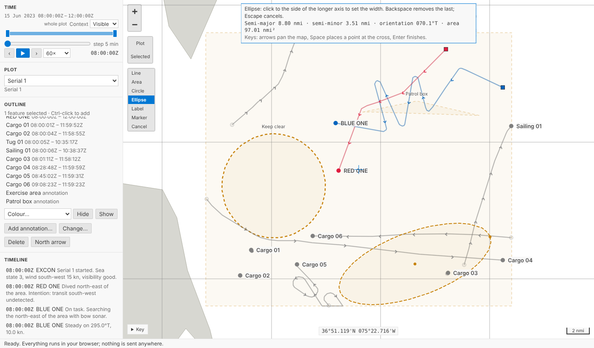Open the Serial 1 plot selector
The height and width of the screenshot is (348, 594).
(61, 81)
